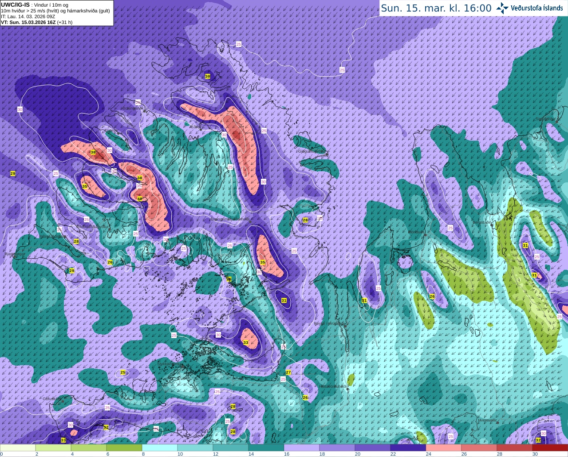Click the UWC/IG-IS Vindur í 10m heading line
Screen dimensions: 568x457
34,4
